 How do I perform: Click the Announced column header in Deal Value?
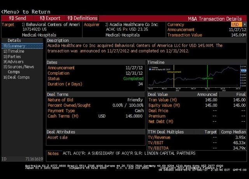point(207,94)
